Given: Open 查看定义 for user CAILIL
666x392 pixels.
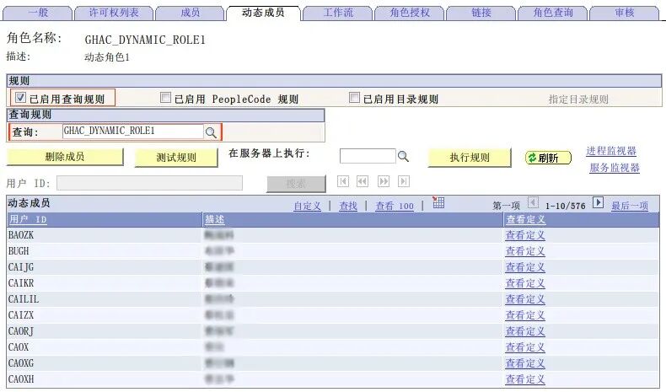Looking at the screenshot, I should [x=525, y=299].
